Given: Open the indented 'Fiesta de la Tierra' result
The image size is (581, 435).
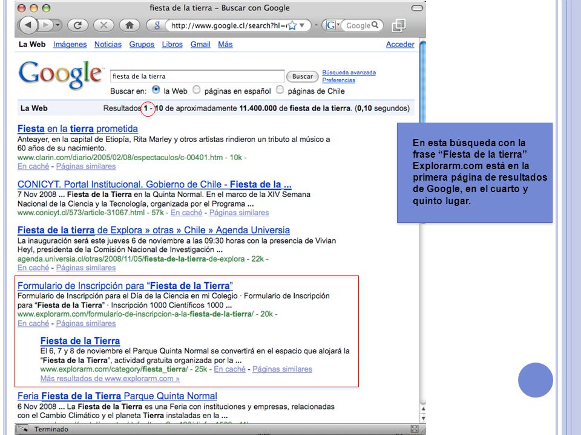Looking at the screenshot, I should (80, 341).
